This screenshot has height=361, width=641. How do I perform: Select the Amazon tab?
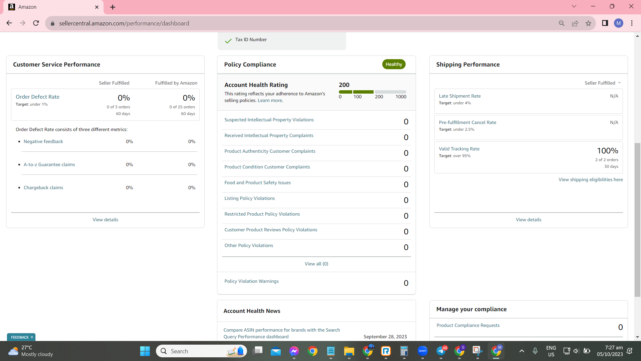53,7
